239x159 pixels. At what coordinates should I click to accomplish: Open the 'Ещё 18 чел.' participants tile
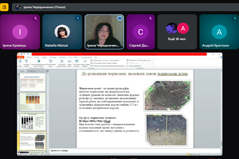click(x=177, y=32)
